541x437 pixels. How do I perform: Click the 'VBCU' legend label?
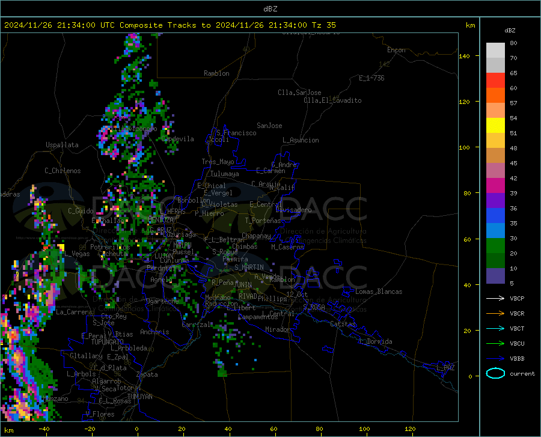pyautogui.click(x=517, y=344)
